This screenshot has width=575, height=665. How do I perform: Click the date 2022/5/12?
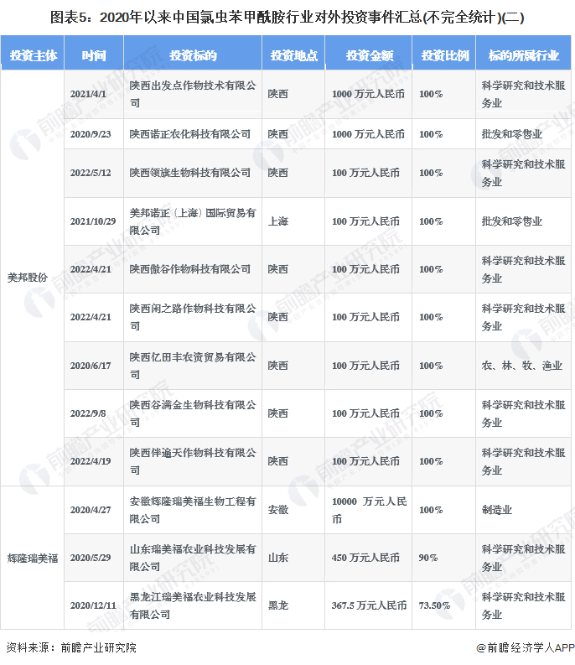pyautogui.click(x=91, y=173)
